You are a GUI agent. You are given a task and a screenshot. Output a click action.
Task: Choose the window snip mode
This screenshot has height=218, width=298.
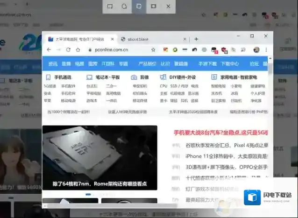(x=138, y=7)
